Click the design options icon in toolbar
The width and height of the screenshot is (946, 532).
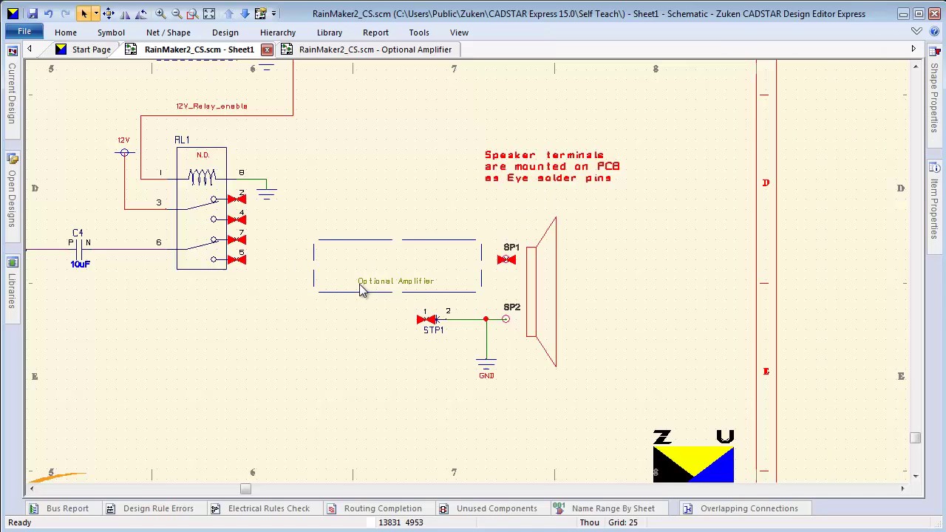click(260, 13)
